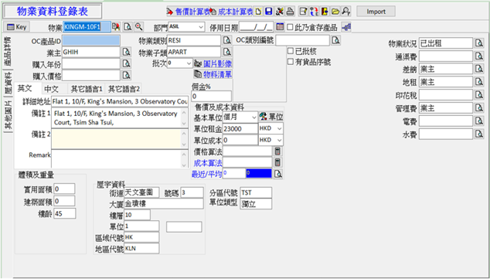Open lookup icon for 物業狀況 已出租

[479, 43]
